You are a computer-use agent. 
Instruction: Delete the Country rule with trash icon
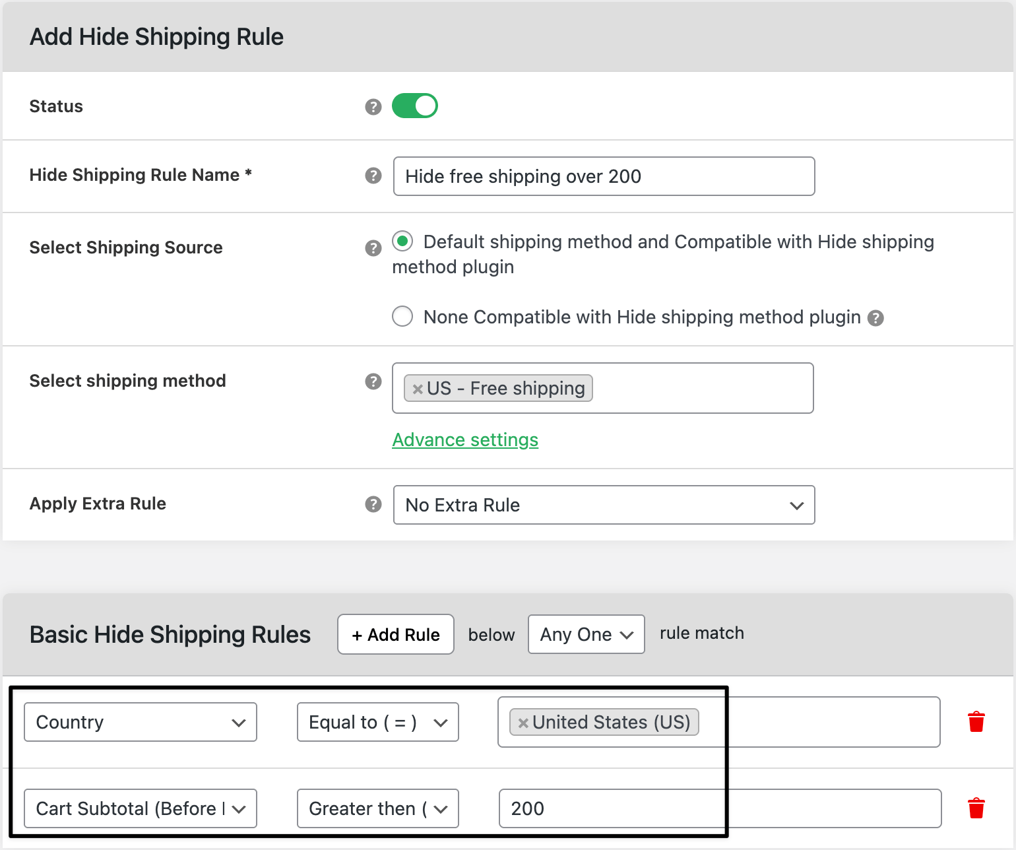pos(976,722)
